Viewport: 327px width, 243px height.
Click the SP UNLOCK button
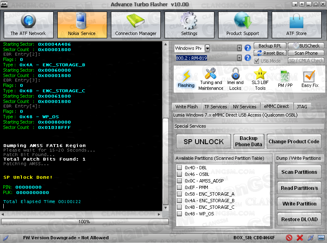point(203,142)
